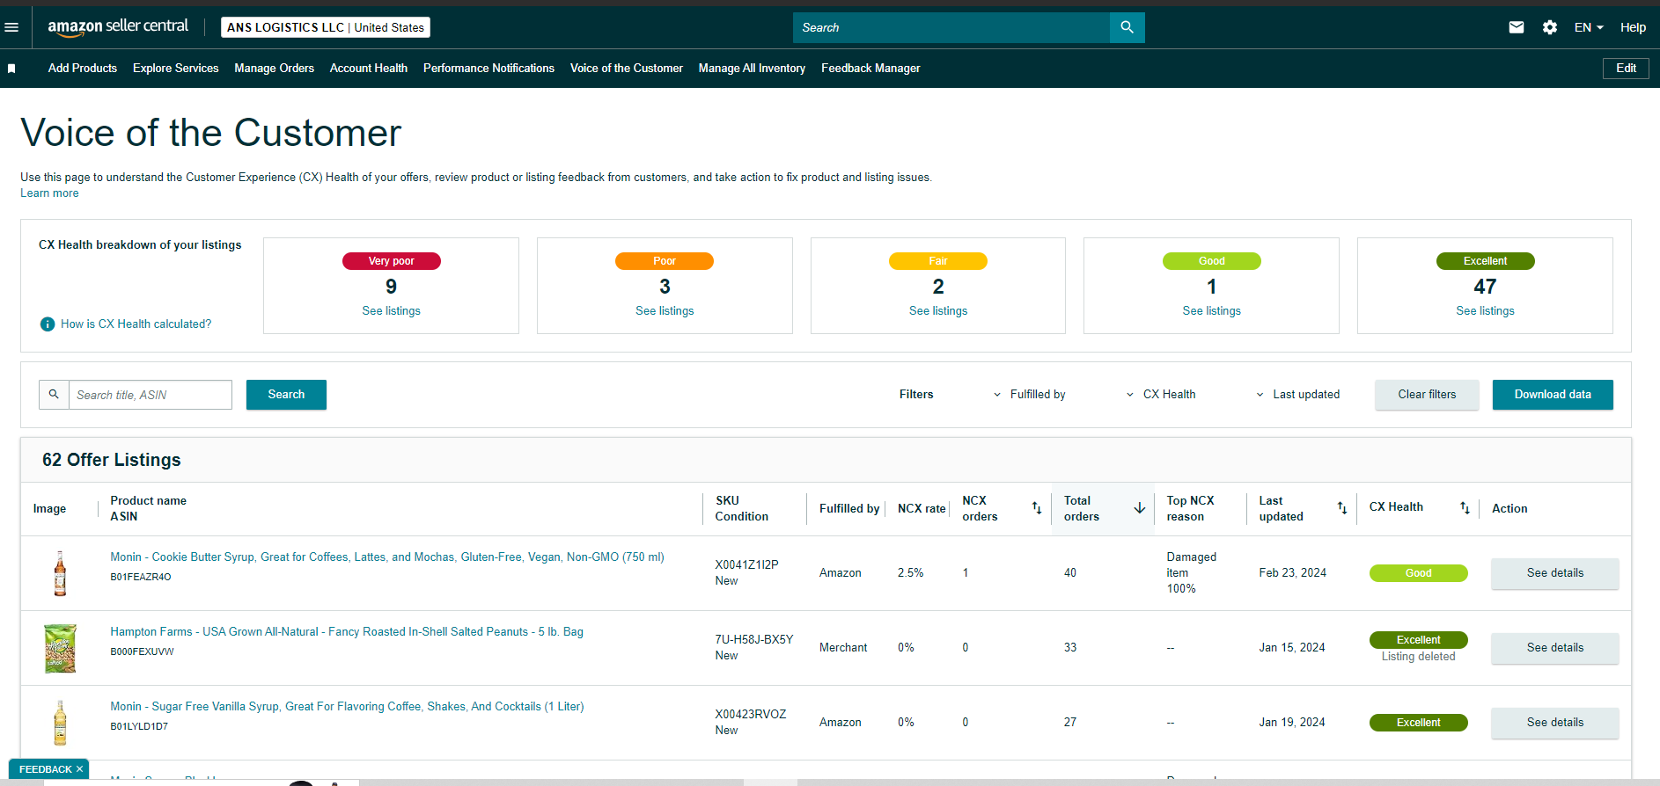The image size is (1660, 786).
Task: See details for Hampton Farms peanuts row
Action: [1554, 648]
